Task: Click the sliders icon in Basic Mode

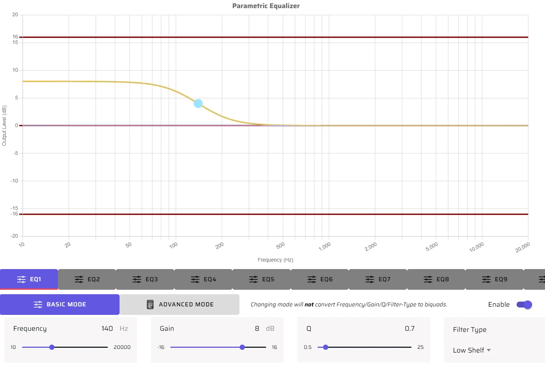Action: pos(38,305)
